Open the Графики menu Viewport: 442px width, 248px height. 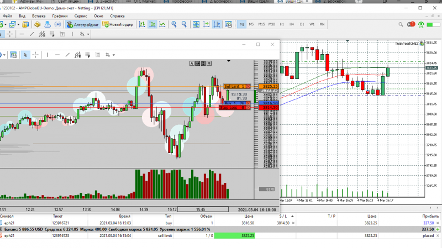tap(60, 16)
